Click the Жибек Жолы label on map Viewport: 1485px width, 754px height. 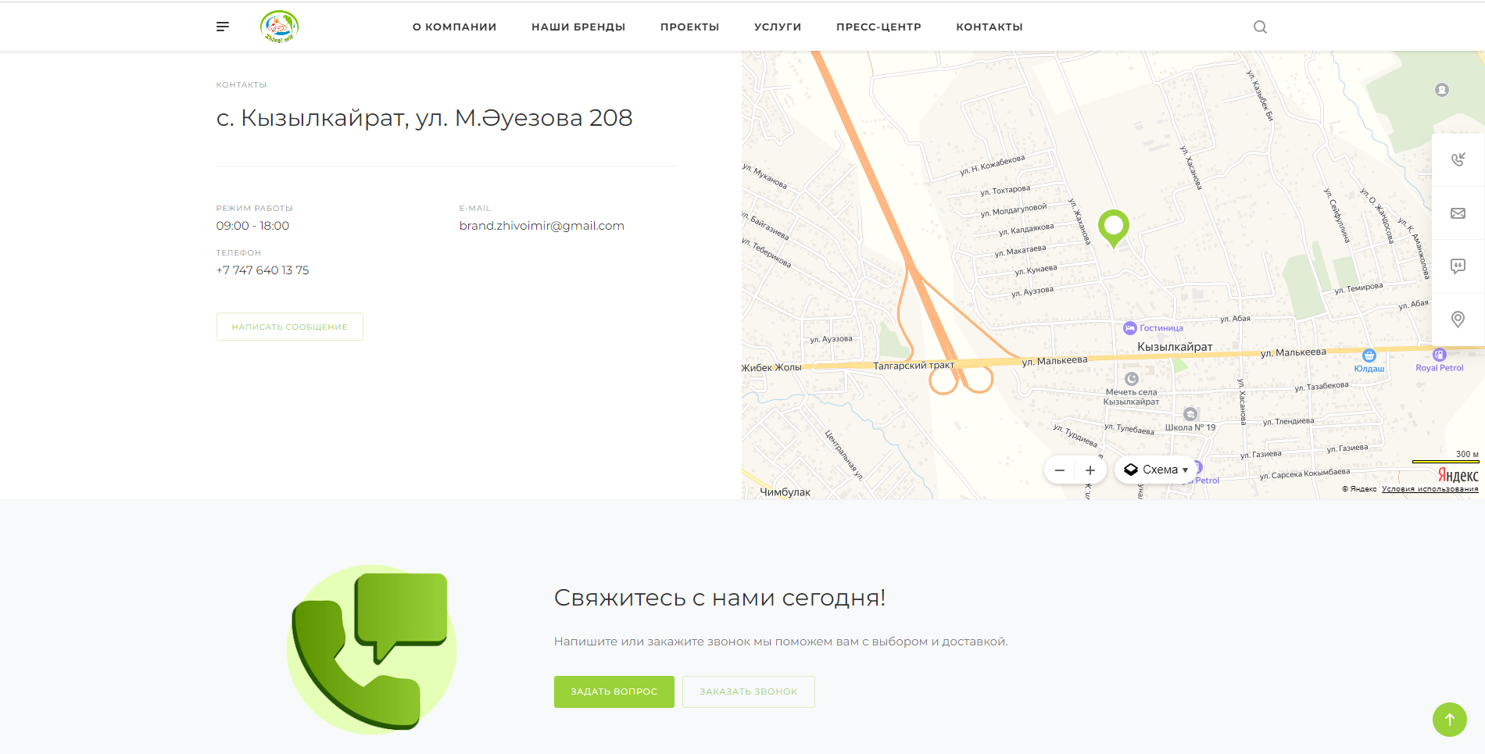click(x=771, y=367)
